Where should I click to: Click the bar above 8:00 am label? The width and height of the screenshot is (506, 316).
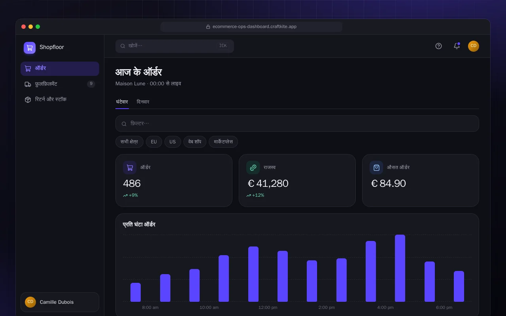[136, 292]
